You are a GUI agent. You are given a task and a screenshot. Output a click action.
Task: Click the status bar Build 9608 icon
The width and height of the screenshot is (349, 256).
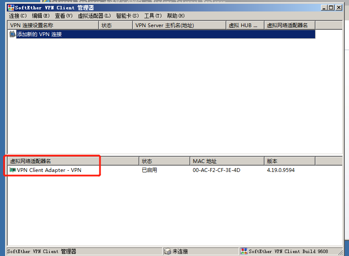coord(244,251)
